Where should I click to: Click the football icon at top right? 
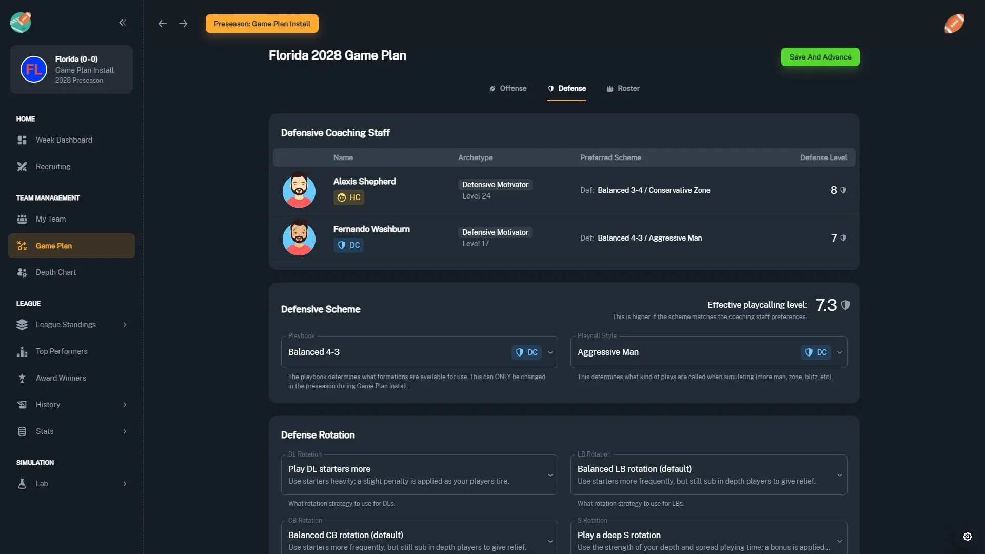click(x=954, y=24)
